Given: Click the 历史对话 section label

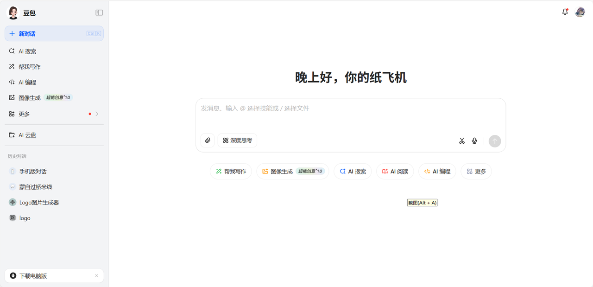Looking at the screenshot, I should coord(17,156).
